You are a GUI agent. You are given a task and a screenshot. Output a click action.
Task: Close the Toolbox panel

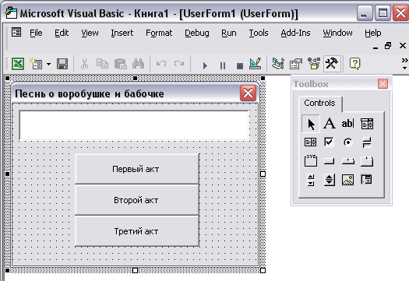point(383,84)
